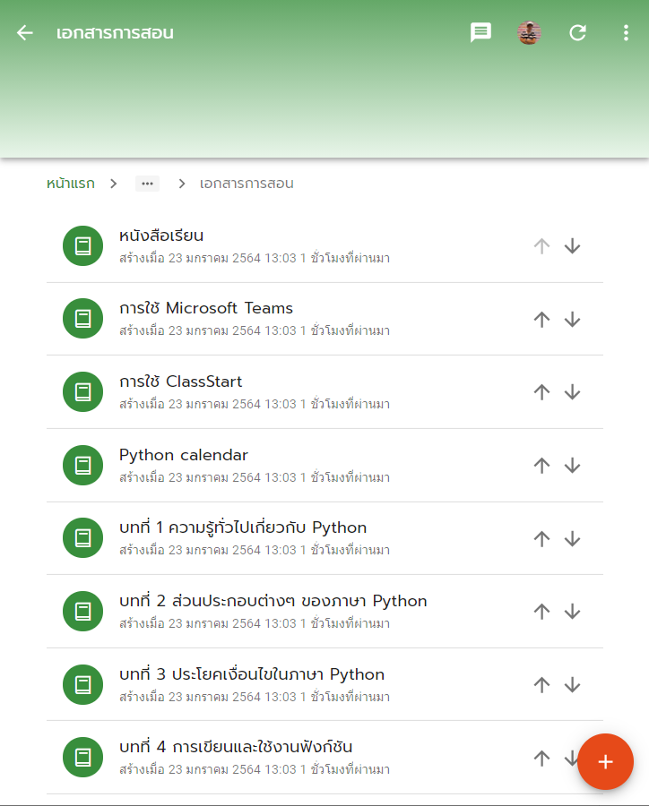The height and width of the screenshot is (806, 649).
Task: Move บทที่ 1 item up
Action: (541, 539)
